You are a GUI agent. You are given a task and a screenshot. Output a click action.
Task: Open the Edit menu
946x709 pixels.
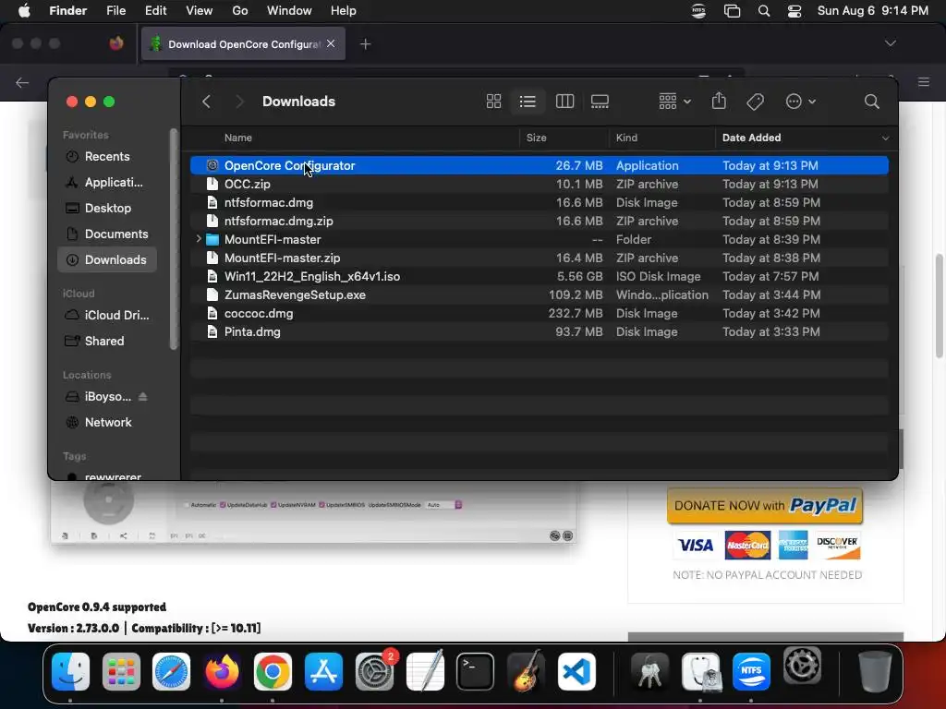[x=155, y=11]
